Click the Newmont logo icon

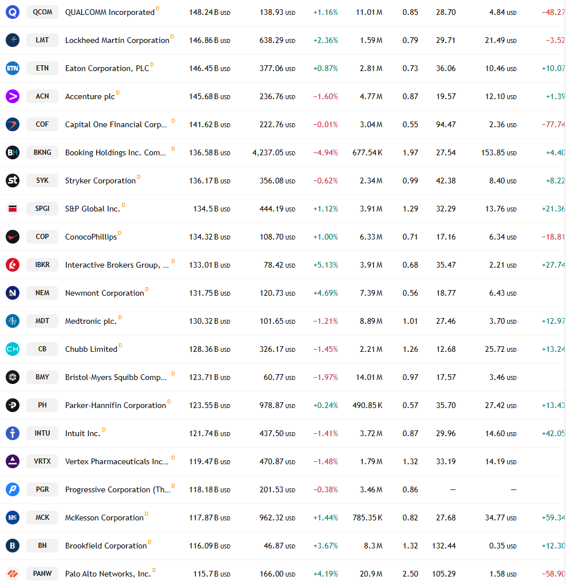tap(13, 293)
